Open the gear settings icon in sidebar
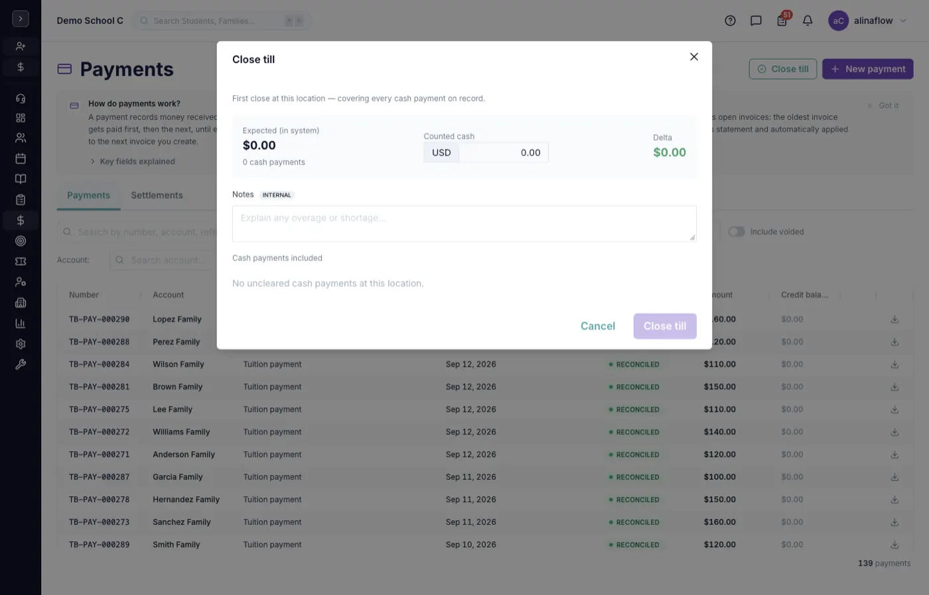This screenshot has height=595, width=929. (x=21, y=344)
